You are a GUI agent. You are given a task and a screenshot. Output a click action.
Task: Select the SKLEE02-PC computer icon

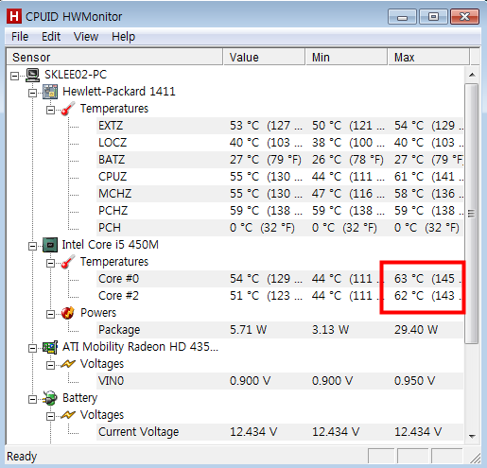32,75
